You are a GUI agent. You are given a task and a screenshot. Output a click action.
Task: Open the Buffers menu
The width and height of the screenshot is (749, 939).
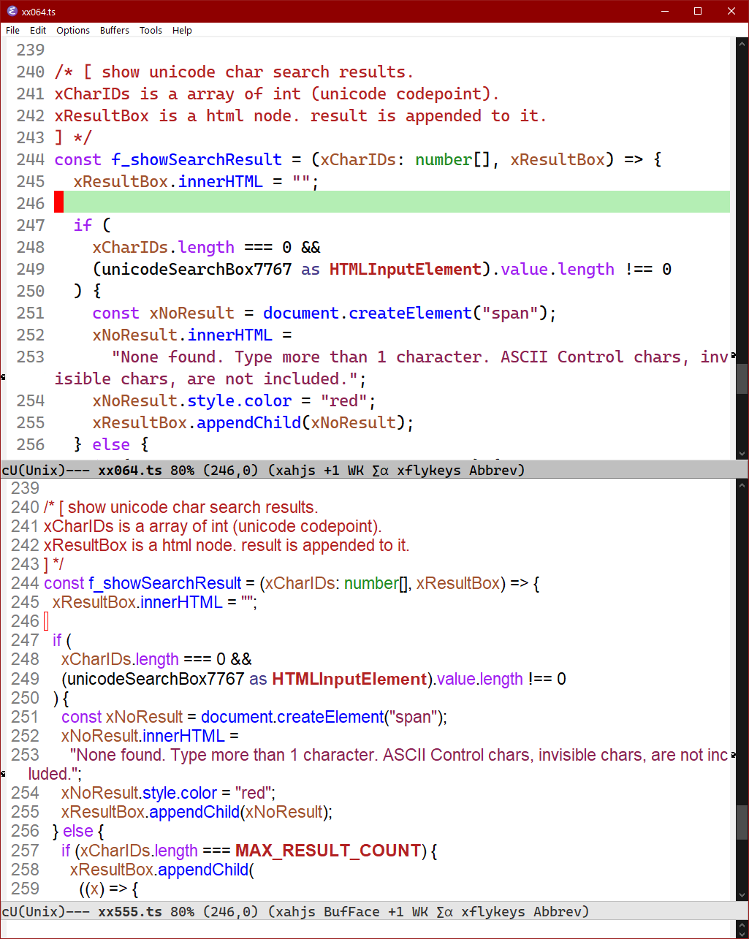[114, 31]
